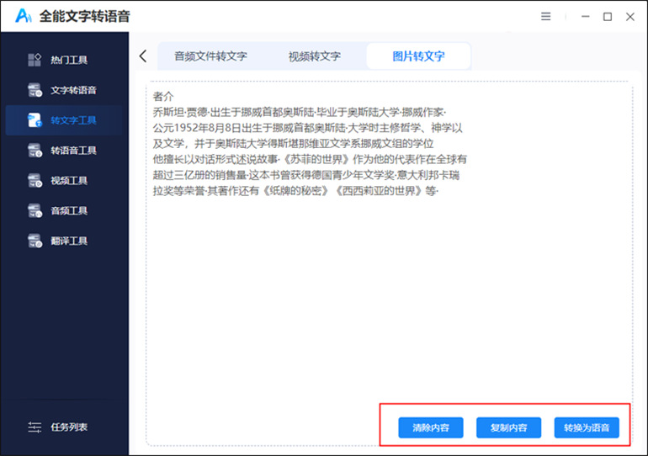Click the 转文字工具 sidebar icon
This screenshot has width=648, height=456.
pos(35,120)
